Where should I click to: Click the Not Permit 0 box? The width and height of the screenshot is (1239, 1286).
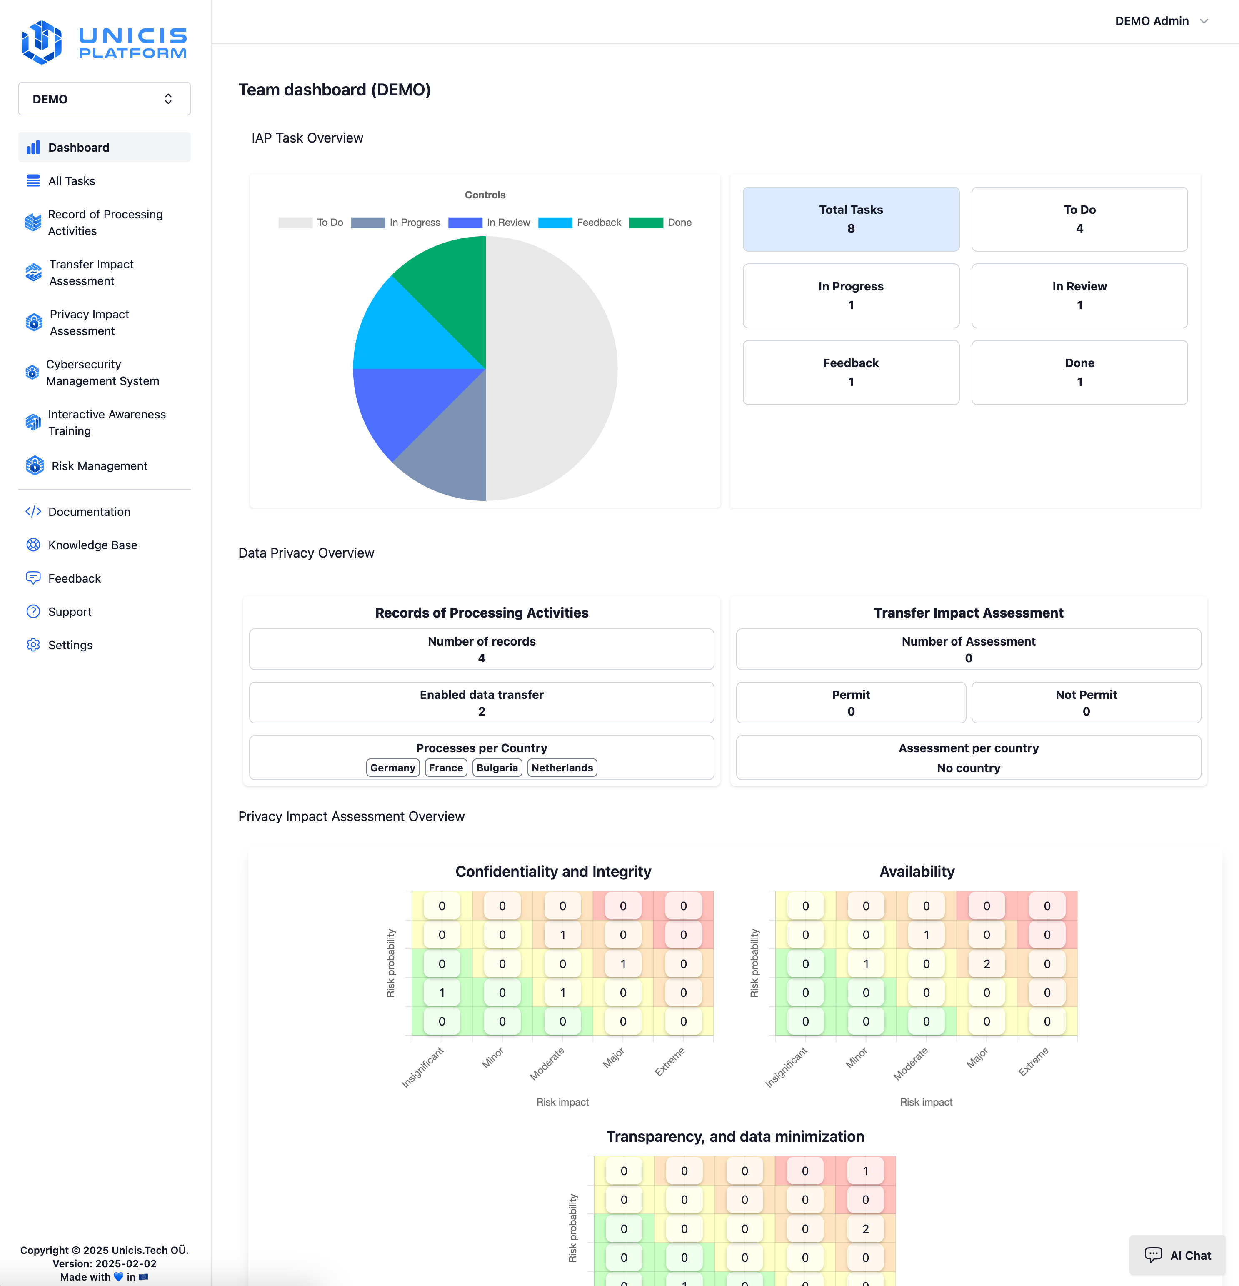[x=1086, y=703]
